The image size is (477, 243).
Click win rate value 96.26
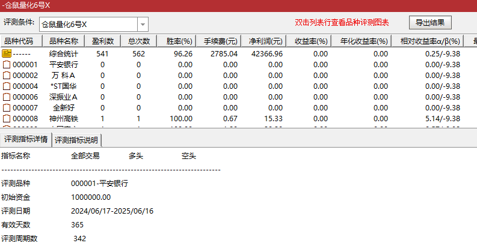coord(183,54)
